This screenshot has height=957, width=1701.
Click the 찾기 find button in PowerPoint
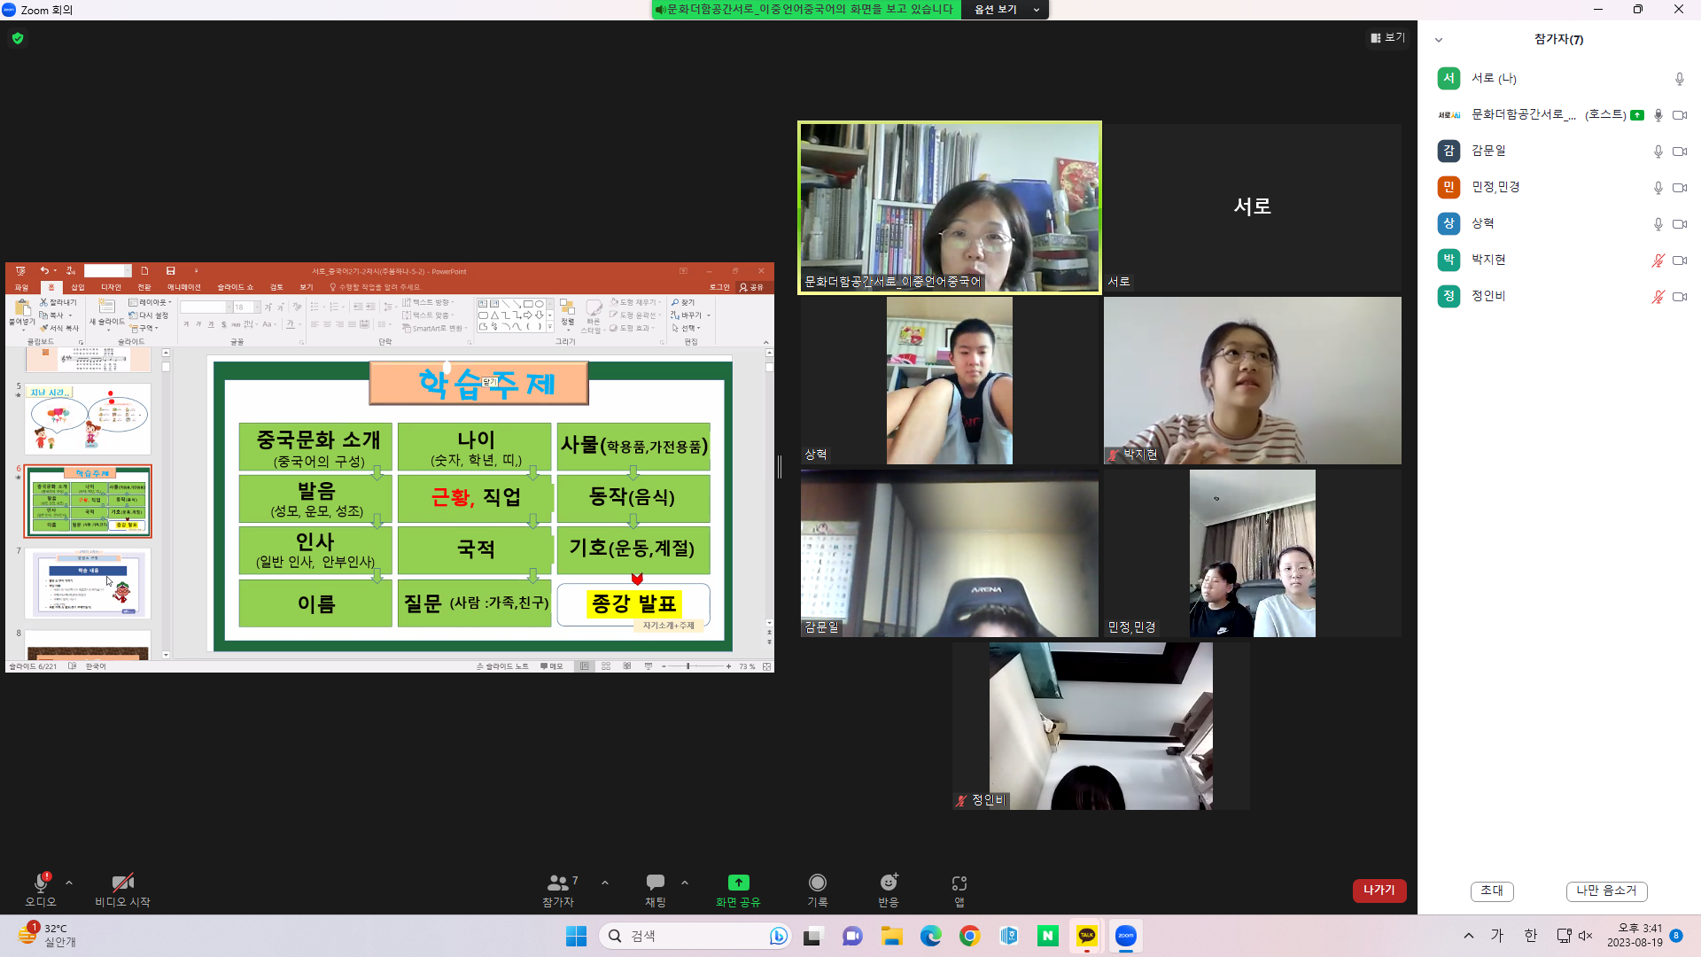[684, 303]
